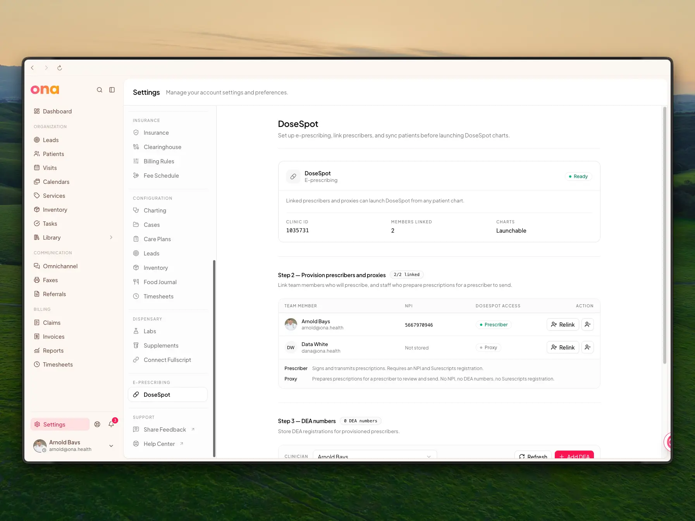Open Dashboard from the main sidebar
The height and width of the screenshot is (521, 695).
coord(74,111)
